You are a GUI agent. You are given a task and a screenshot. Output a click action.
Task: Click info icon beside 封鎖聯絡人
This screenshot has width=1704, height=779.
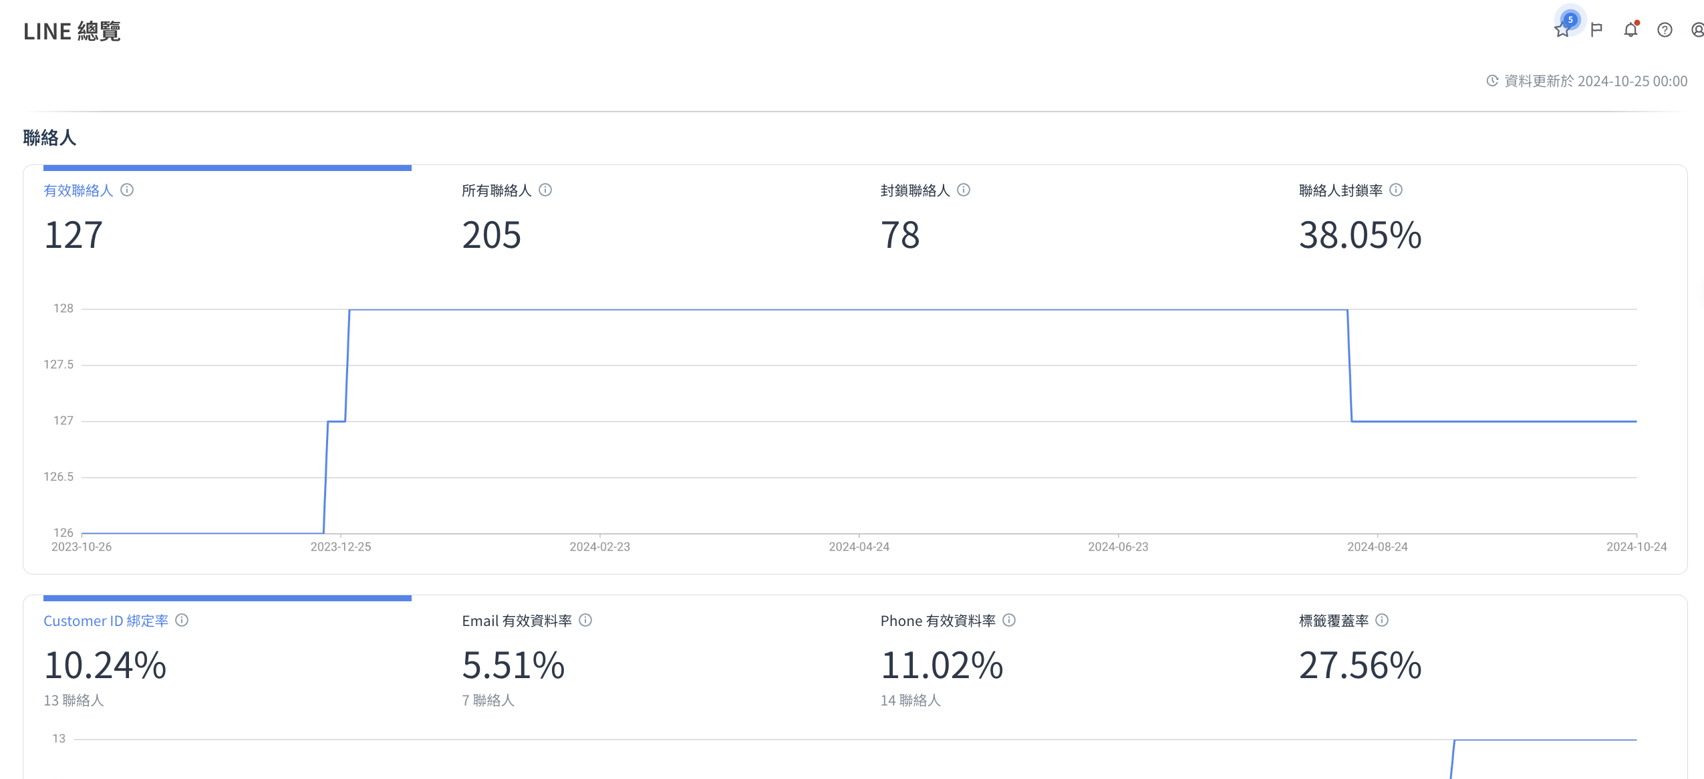pos(964,190)
